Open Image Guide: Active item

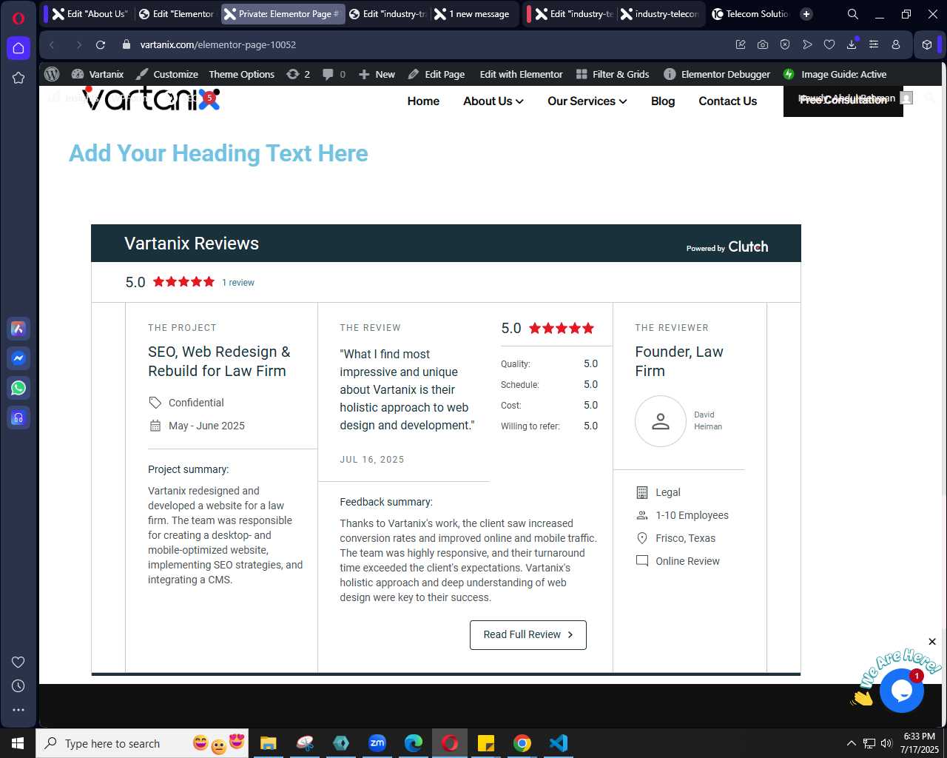click(835, 74)
